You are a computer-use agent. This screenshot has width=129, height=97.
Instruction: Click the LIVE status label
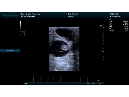[x=26, y=83]
